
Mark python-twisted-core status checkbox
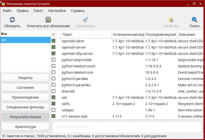(53, 72)
